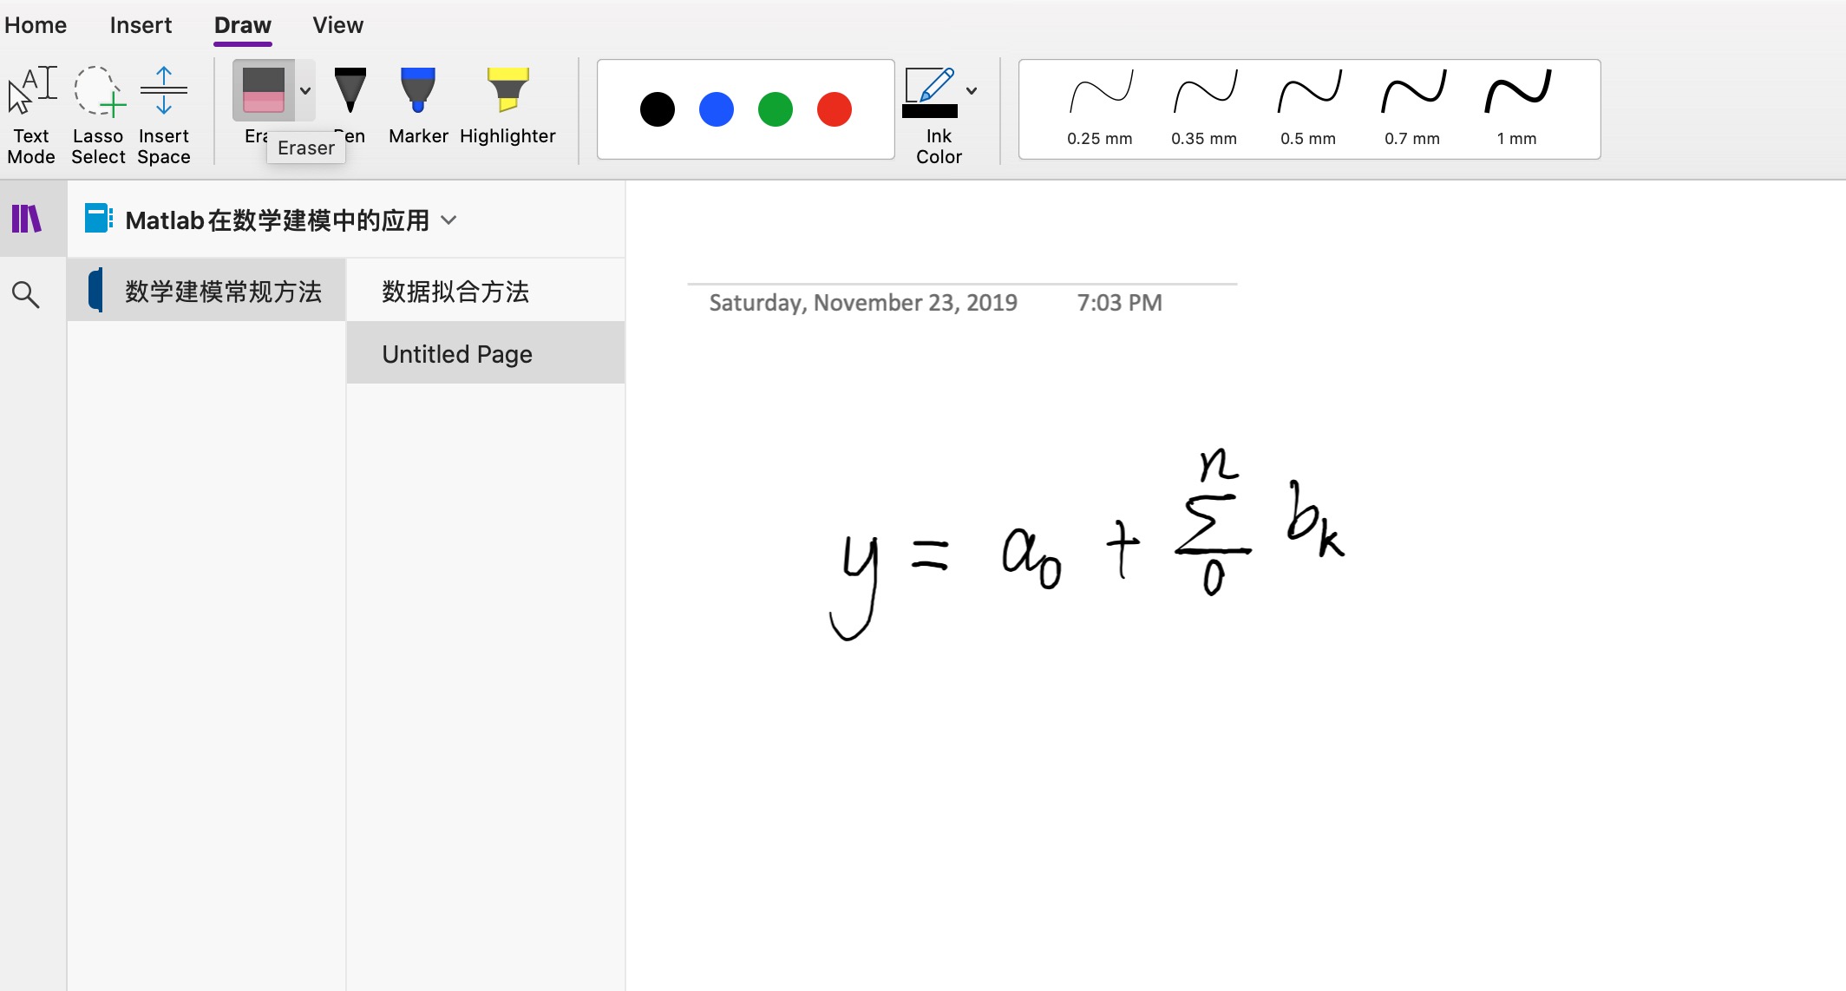The image size is (1846, 991).
Task: Expand the Eraser options arrow
Action: tap(304, 90)
